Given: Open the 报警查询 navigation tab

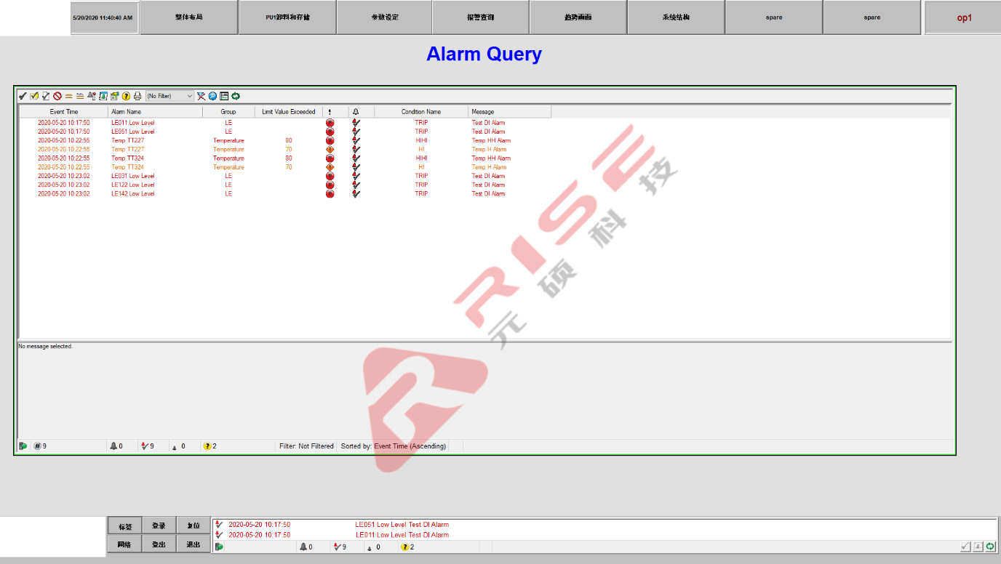Looking at the screenshot, I should [x=480, y=17].
